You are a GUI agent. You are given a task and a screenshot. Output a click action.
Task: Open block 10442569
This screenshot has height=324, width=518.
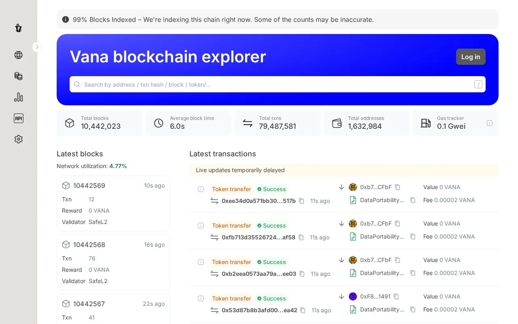(89, 185)
